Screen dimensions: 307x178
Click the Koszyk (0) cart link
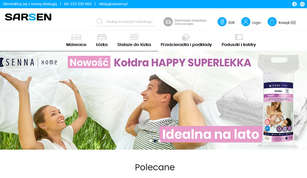coord(287,23)
